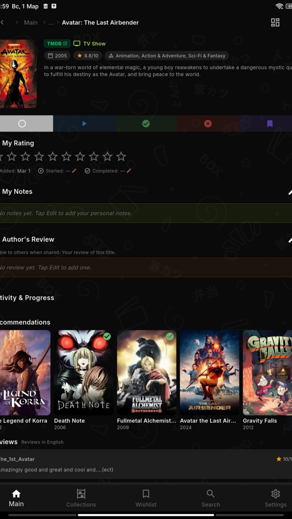Expand the collapsed breadcrumb ellipsis

coord(51,23)
